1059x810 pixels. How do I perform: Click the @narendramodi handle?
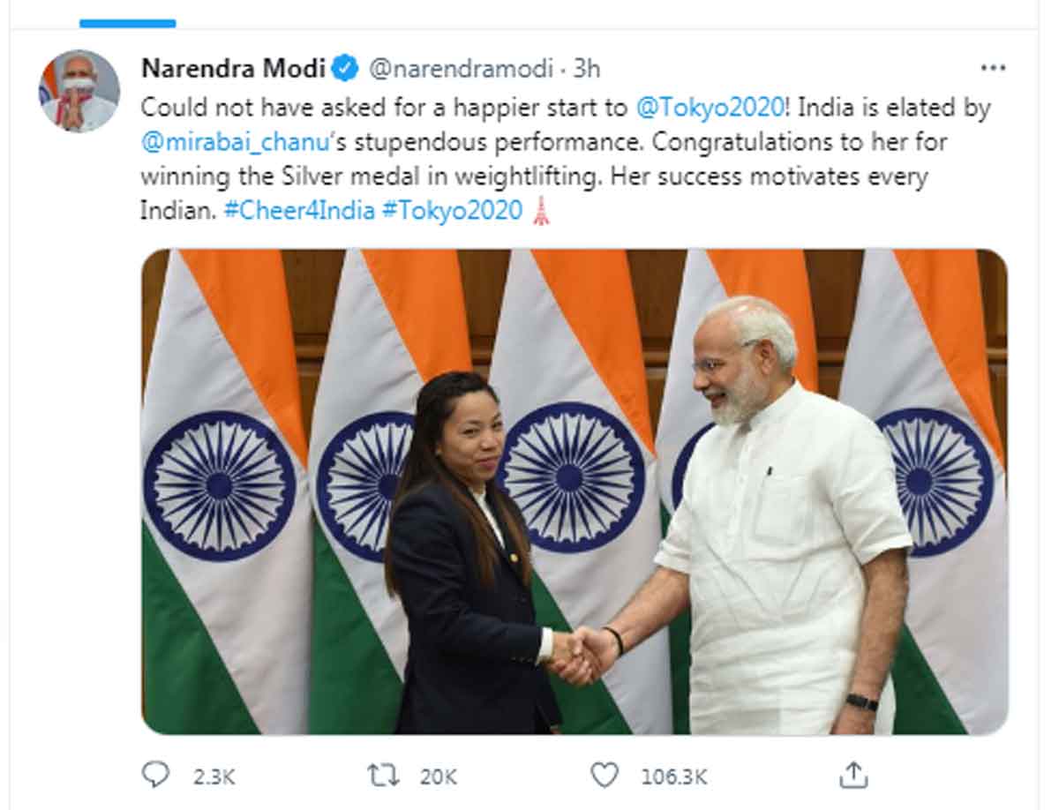(x=460, y=68)
